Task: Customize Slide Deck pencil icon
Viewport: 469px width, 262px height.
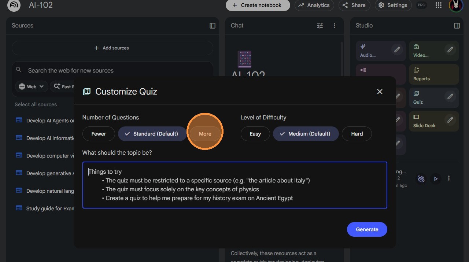Action: [x=450, y=120]
